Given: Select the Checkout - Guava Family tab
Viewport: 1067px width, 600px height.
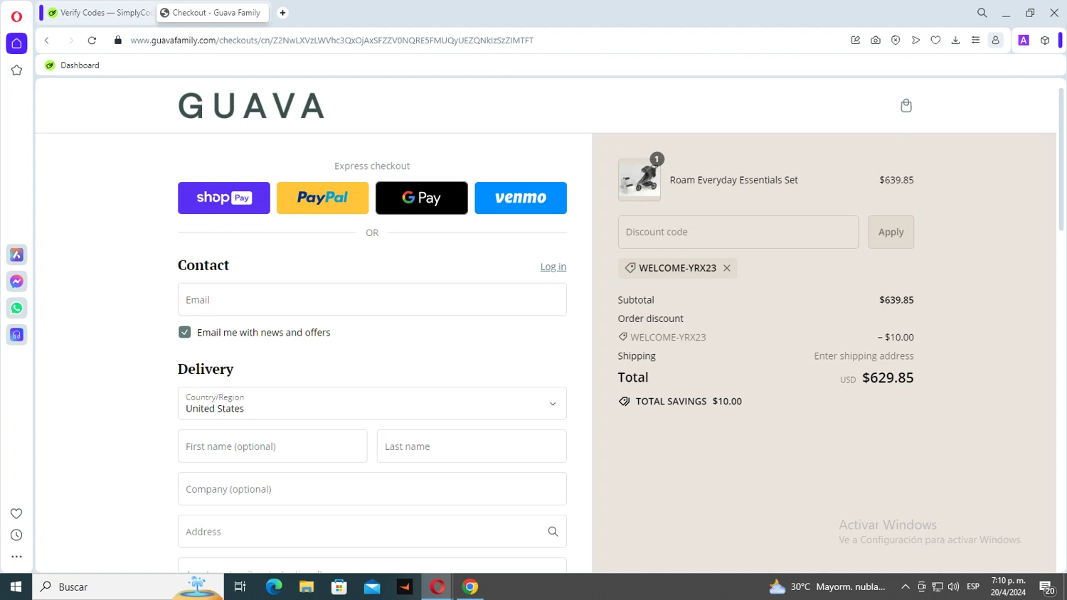Looking at the screenshot, I should point(213,13).
